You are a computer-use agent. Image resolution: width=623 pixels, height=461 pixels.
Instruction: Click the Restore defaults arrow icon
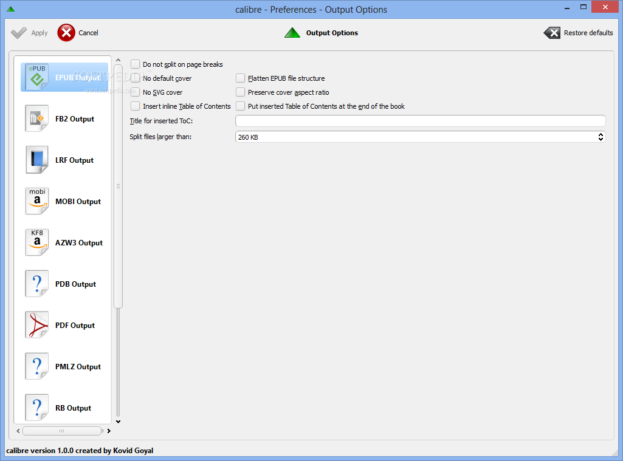pyautogui.click(x=552, y=33)
